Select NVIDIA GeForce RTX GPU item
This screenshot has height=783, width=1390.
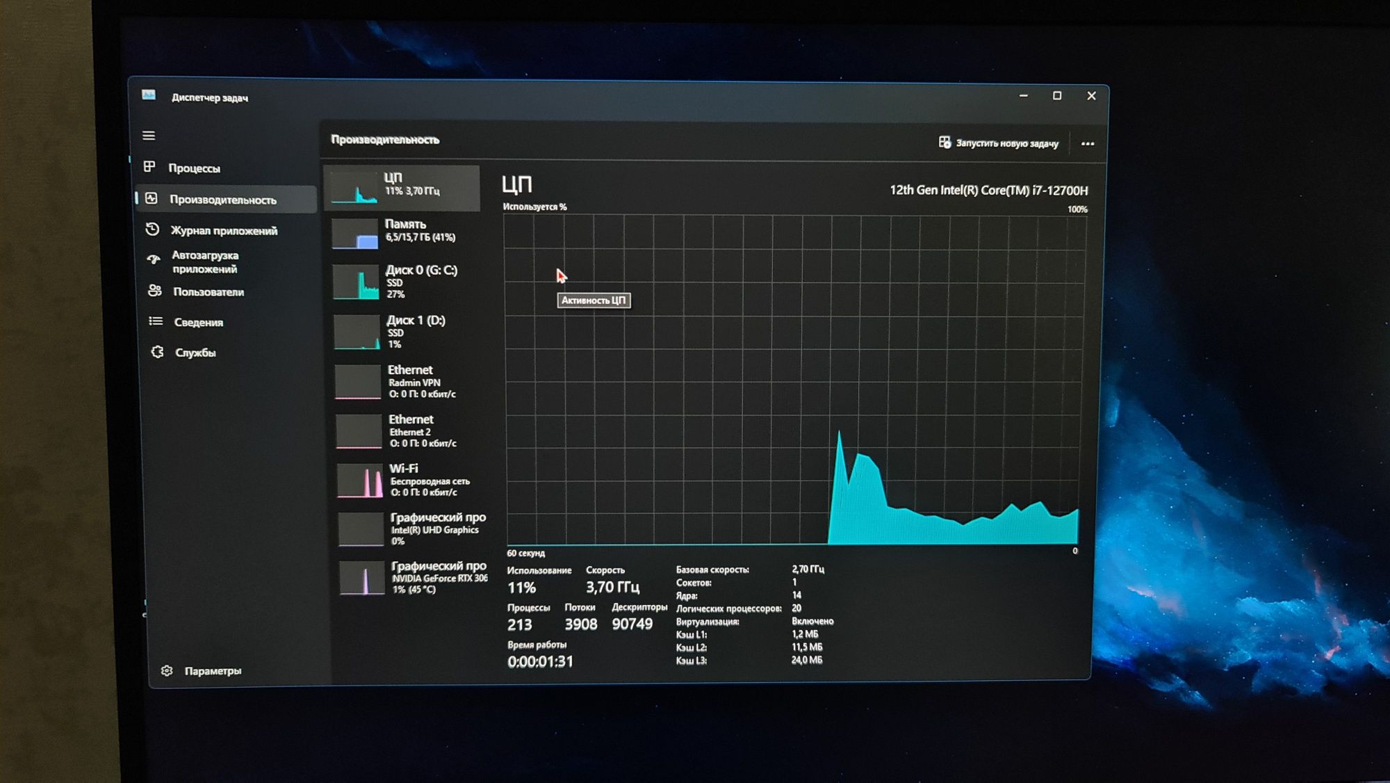click(x=413, y=578)
